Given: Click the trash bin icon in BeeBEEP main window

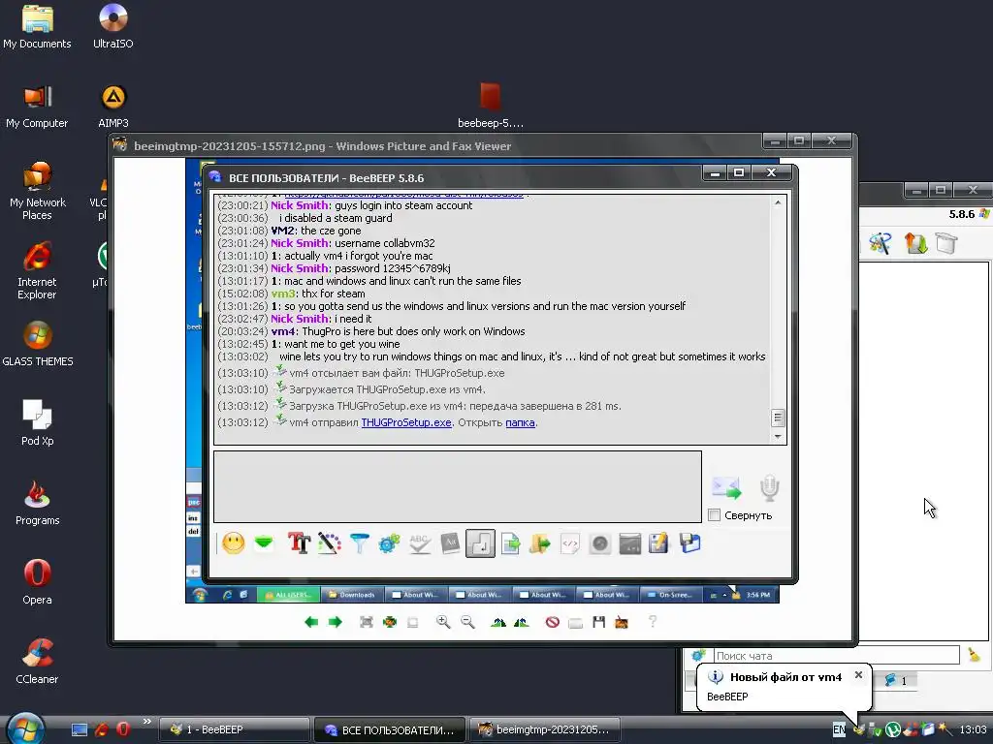Looking at the screenshot, I should [946, 243].
